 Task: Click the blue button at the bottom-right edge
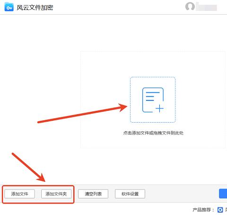tap(223, 194)
